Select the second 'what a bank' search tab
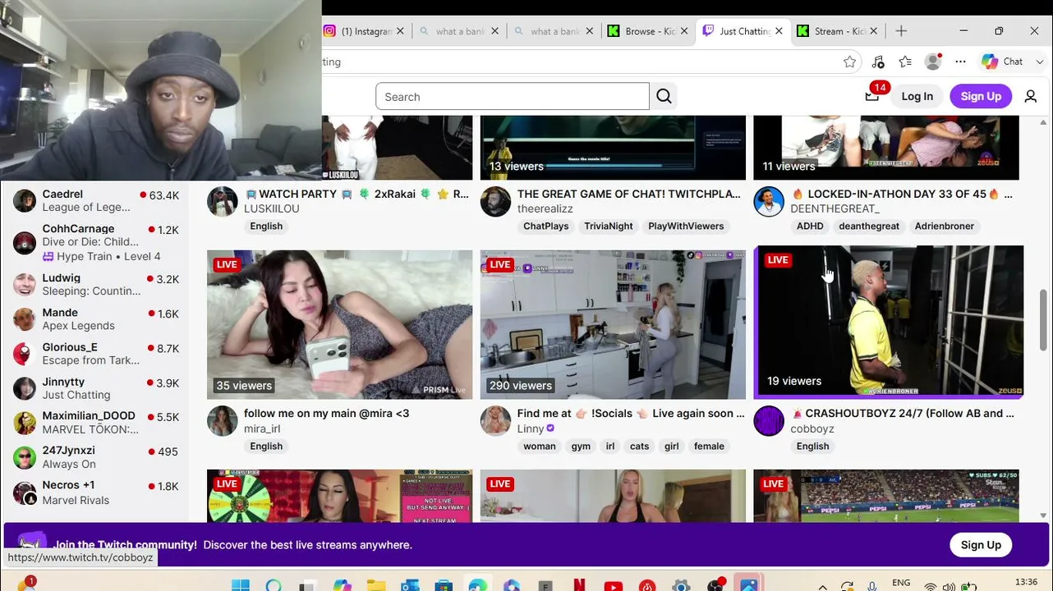 click(554, 31)
